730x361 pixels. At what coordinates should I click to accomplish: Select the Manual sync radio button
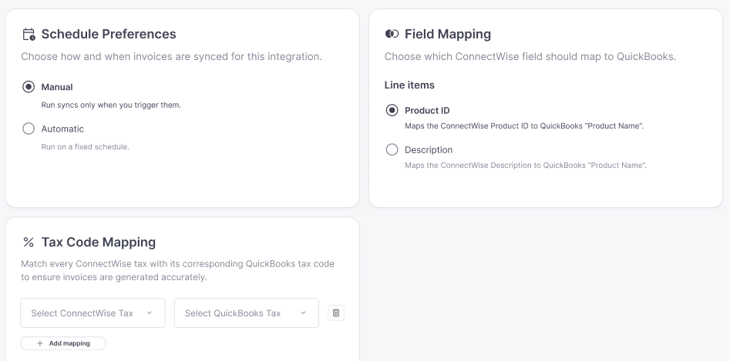click(x=29, y=87)
